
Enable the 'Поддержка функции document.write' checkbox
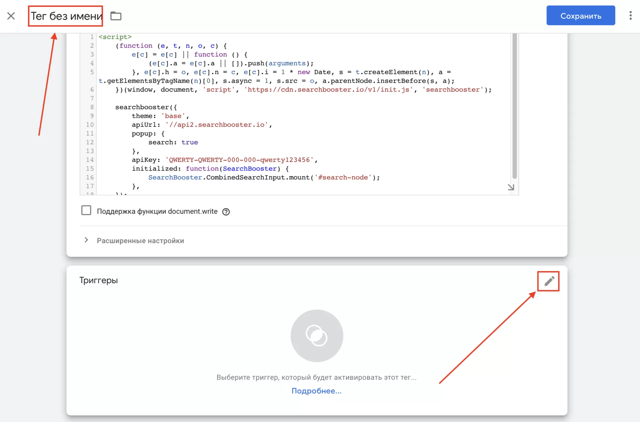click(x=86, y=211)
